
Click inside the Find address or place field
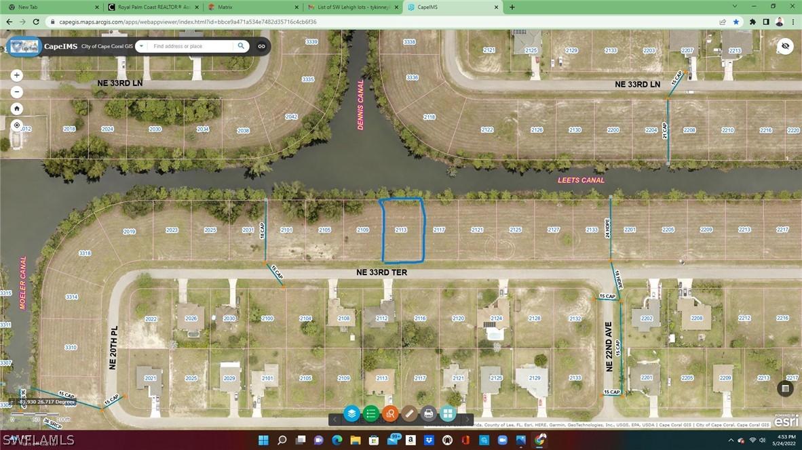pyautogui.click(x=190, y=46)
